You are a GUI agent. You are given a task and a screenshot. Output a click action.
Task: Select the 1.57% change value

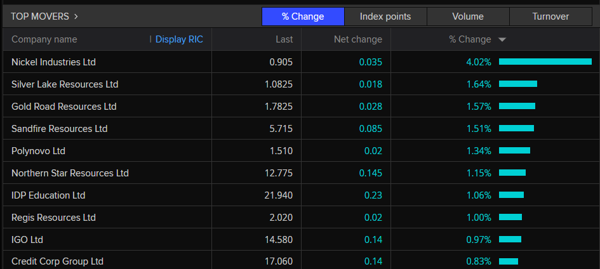(x=479, y=106)
